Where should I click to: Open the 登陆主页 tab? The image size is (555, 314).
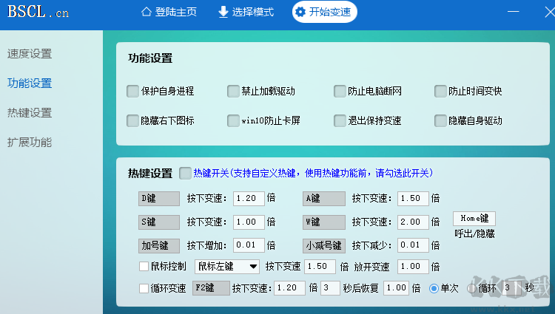coord(169,12)
